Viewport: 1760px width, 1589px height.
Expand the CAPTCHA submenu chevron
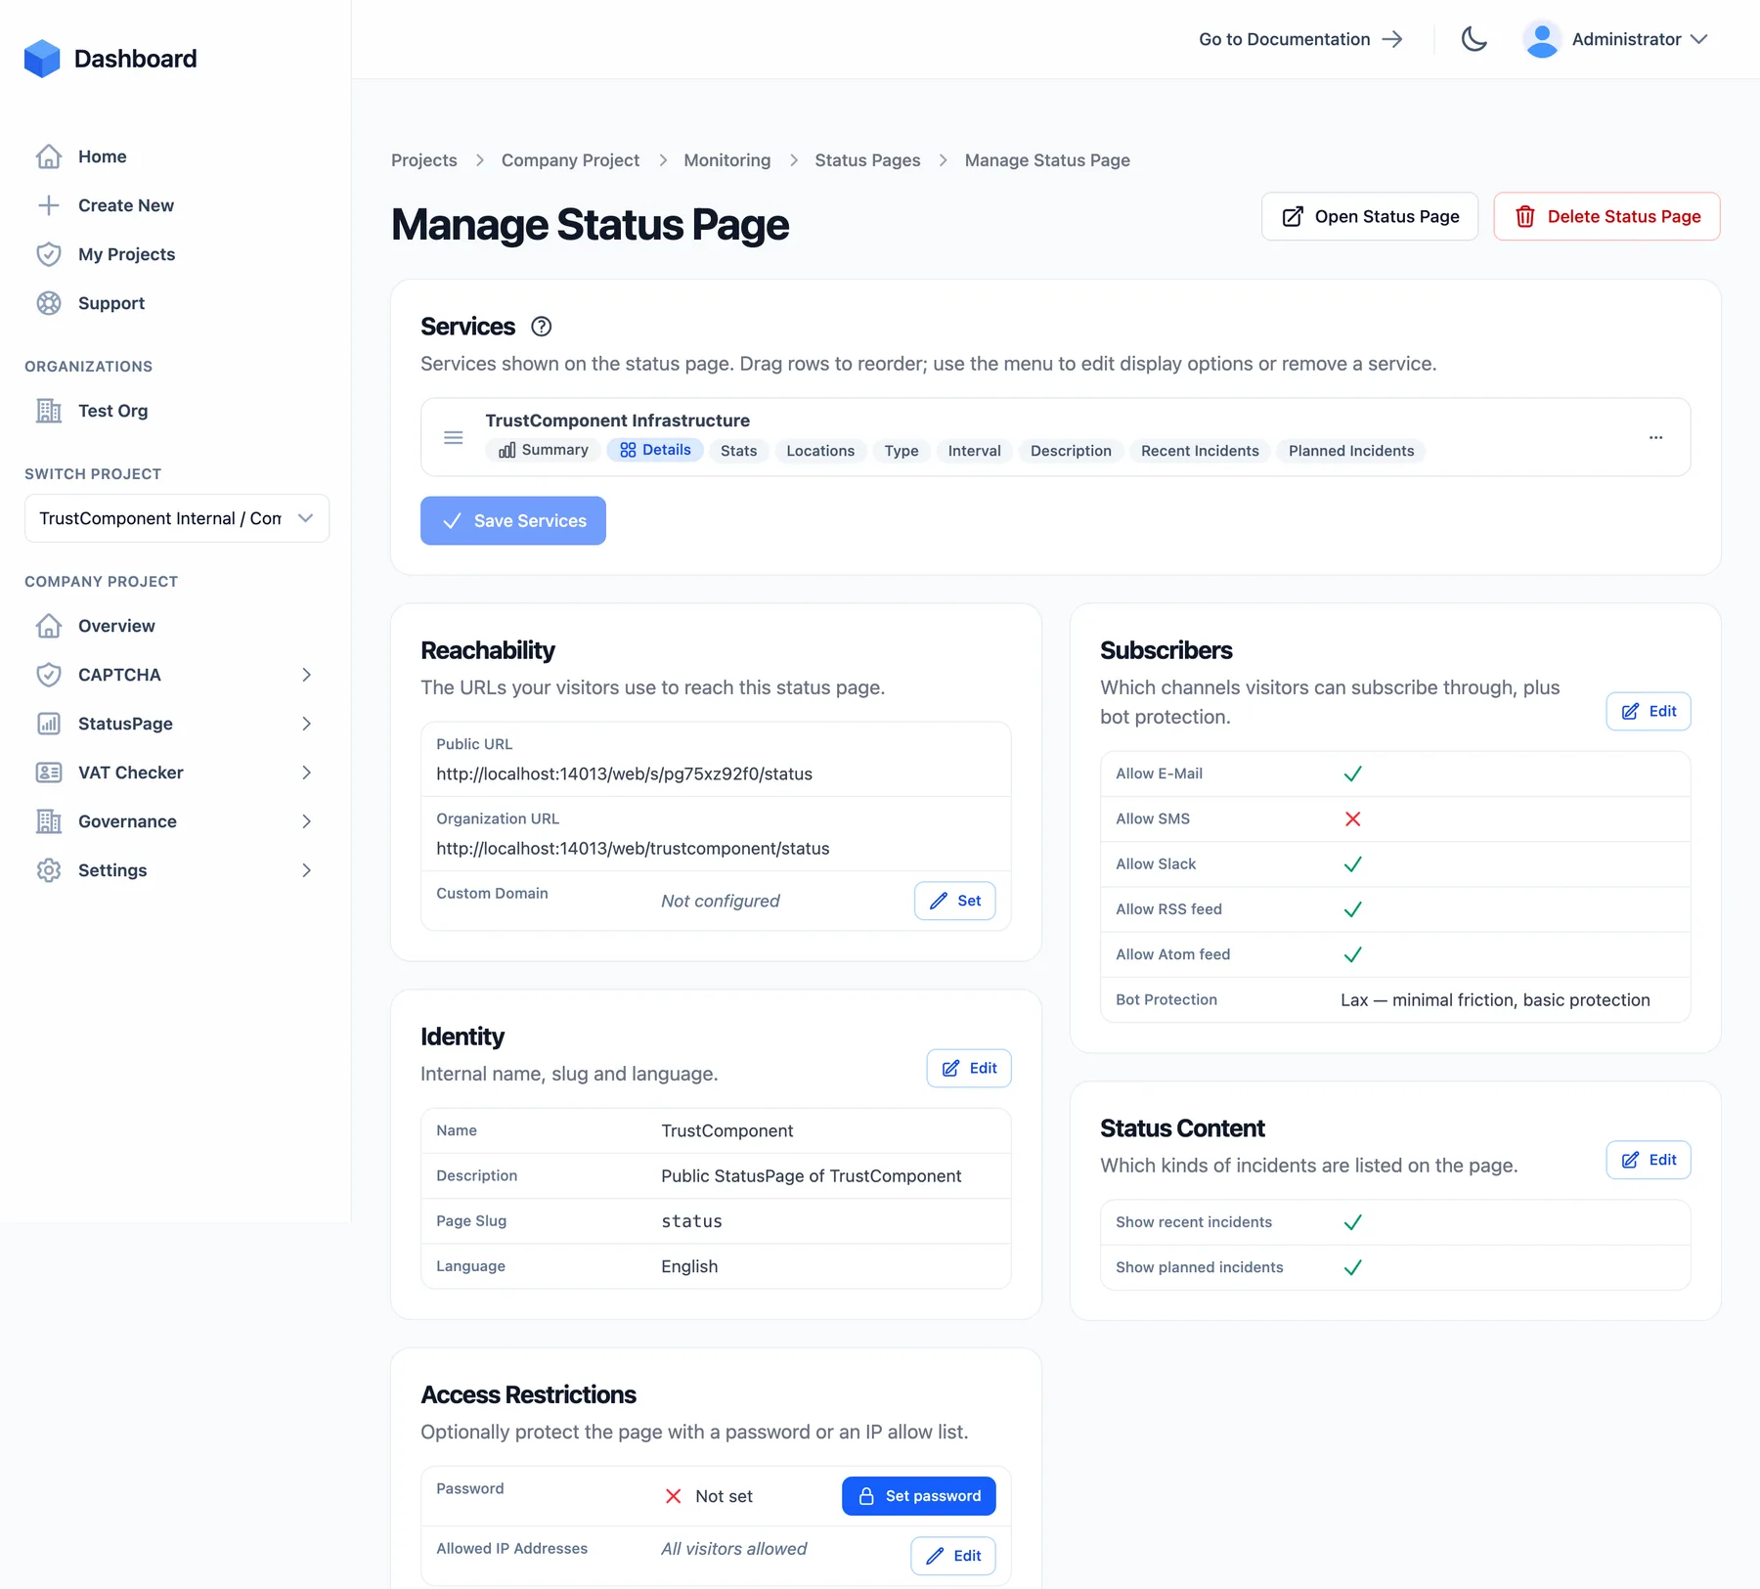[306, 675]
